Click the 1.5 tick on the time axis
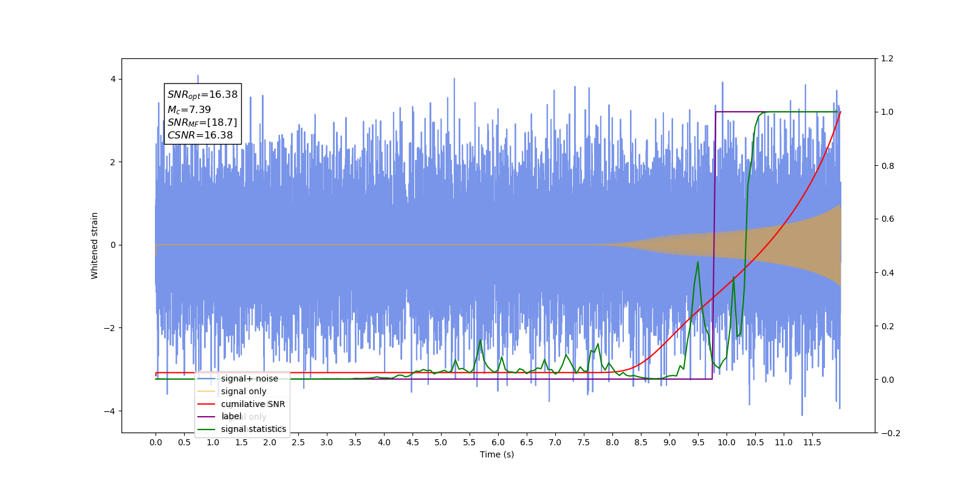The height and width of the screenshot is (486, 972). [x=241, y=442]
